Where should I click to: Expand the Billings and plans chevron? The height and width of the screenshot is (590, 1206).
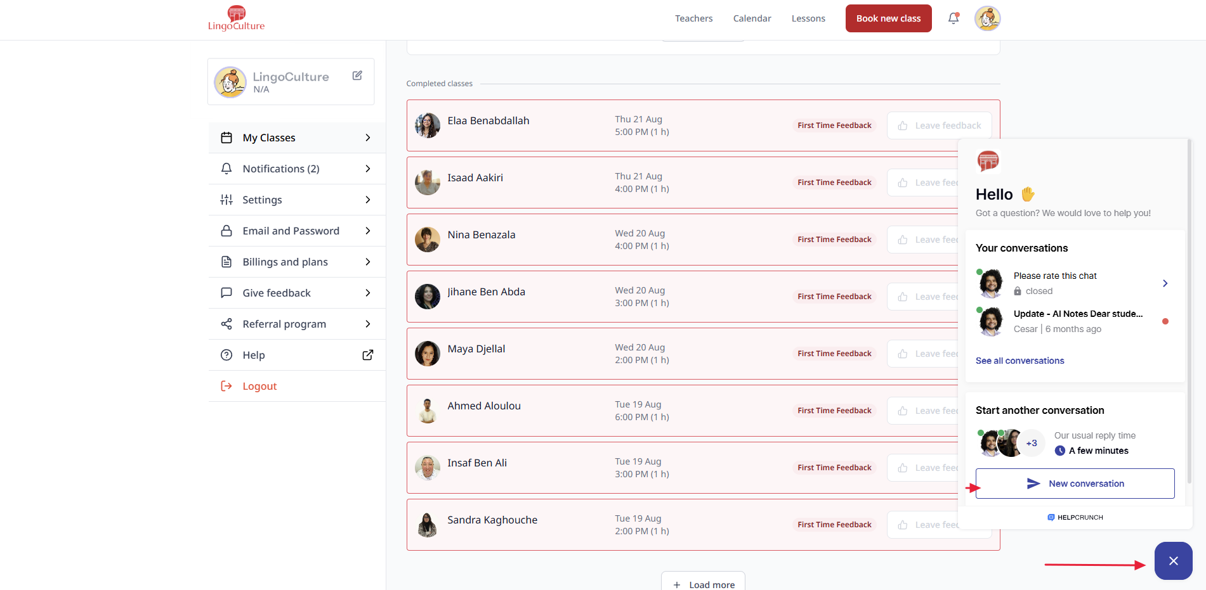coord(367,262)
